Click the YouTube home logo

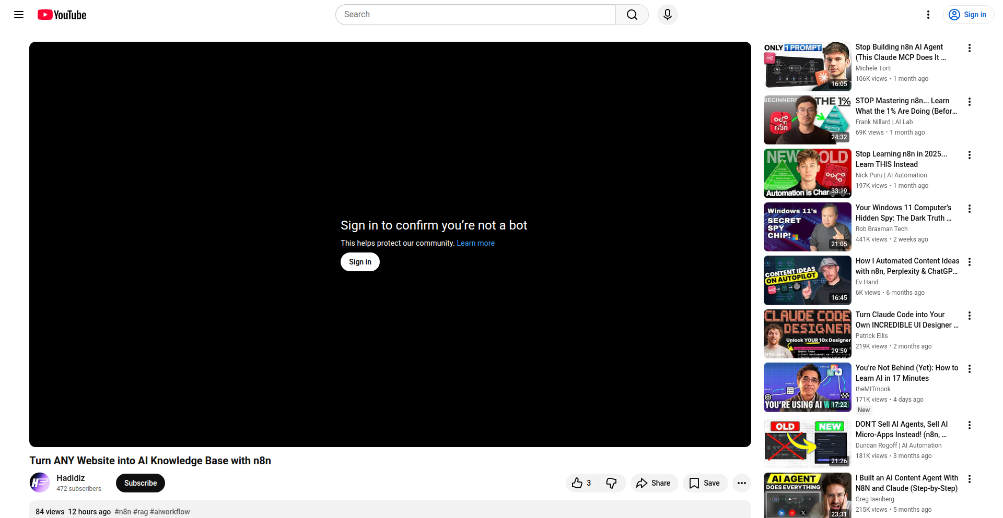point(61,15)
